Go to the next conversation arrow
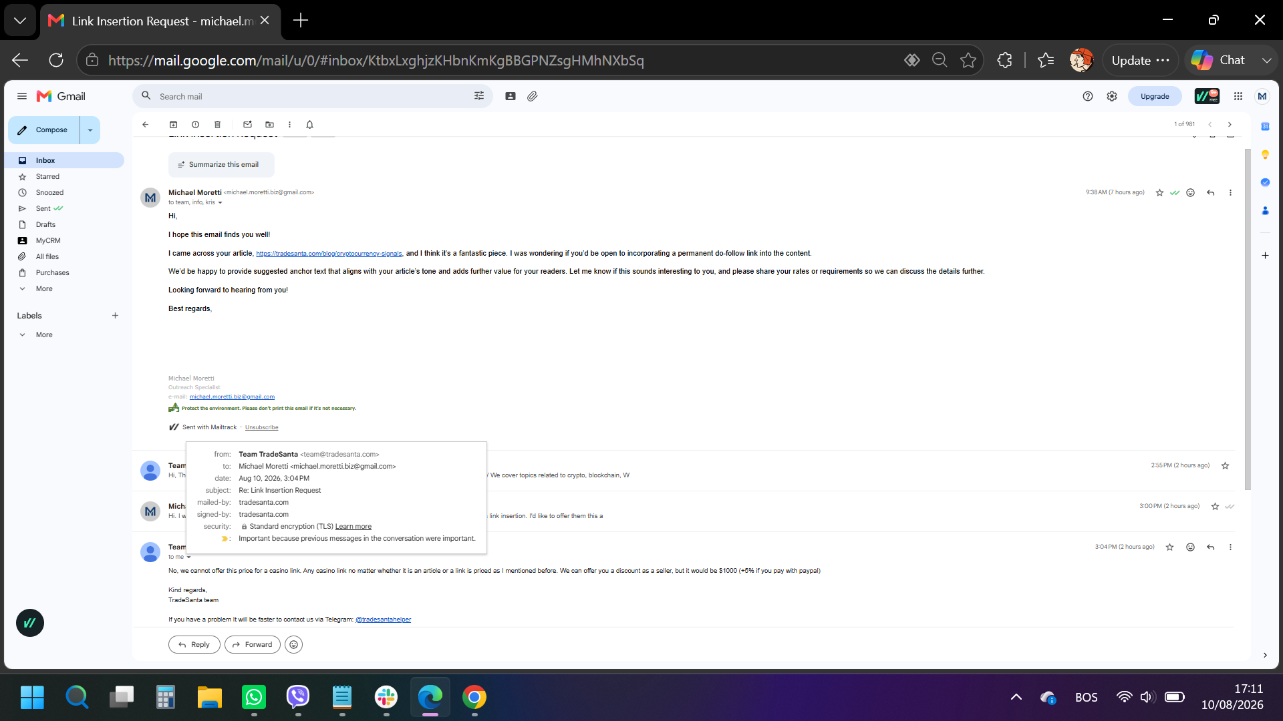Viewport: 1283px width, 721px height. coord(1230,124)
